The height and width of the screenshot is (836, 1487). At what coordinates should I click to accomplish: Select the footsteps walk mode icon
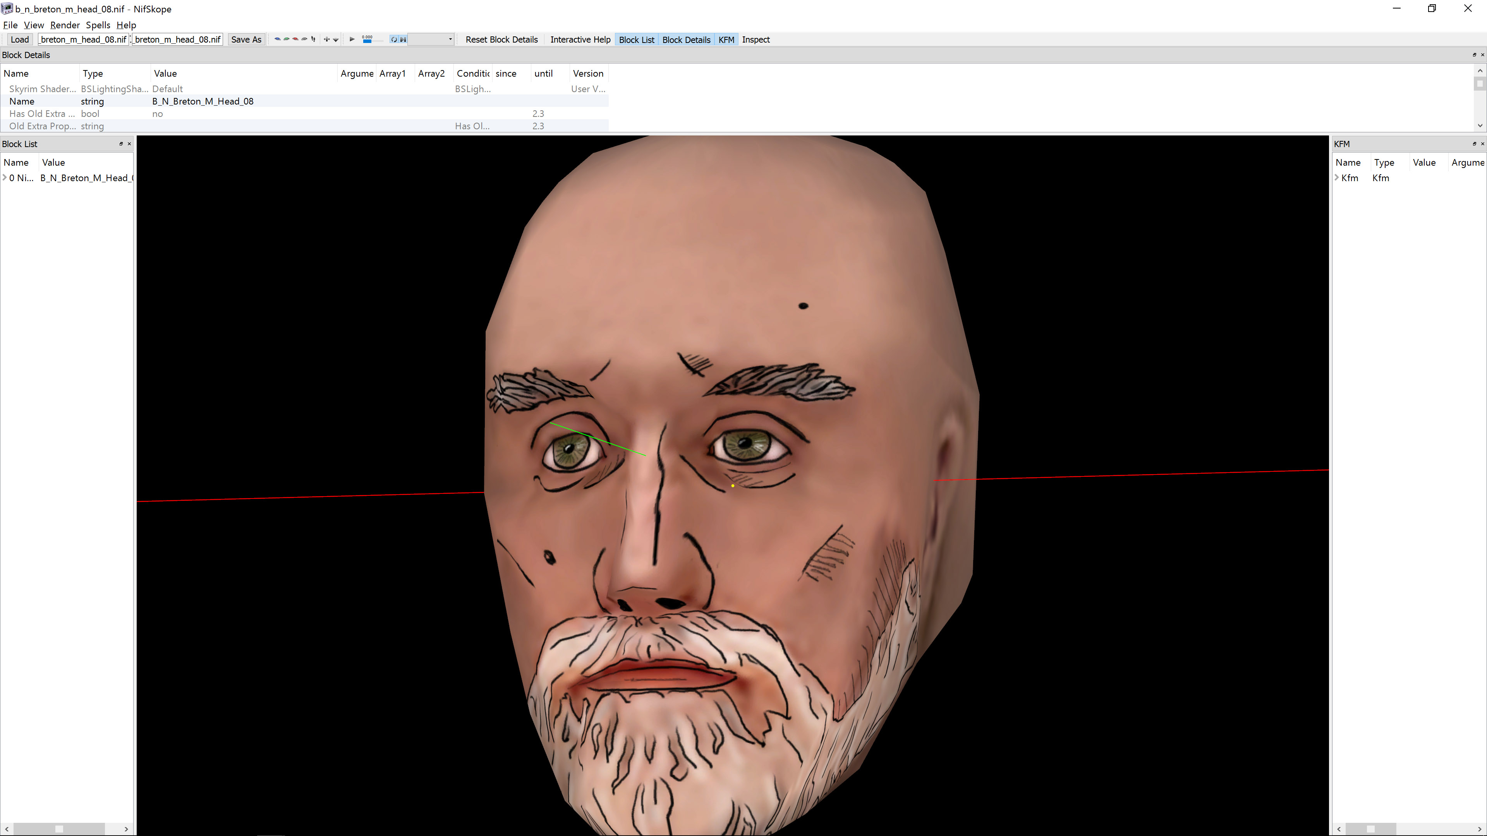click(313, 39)
